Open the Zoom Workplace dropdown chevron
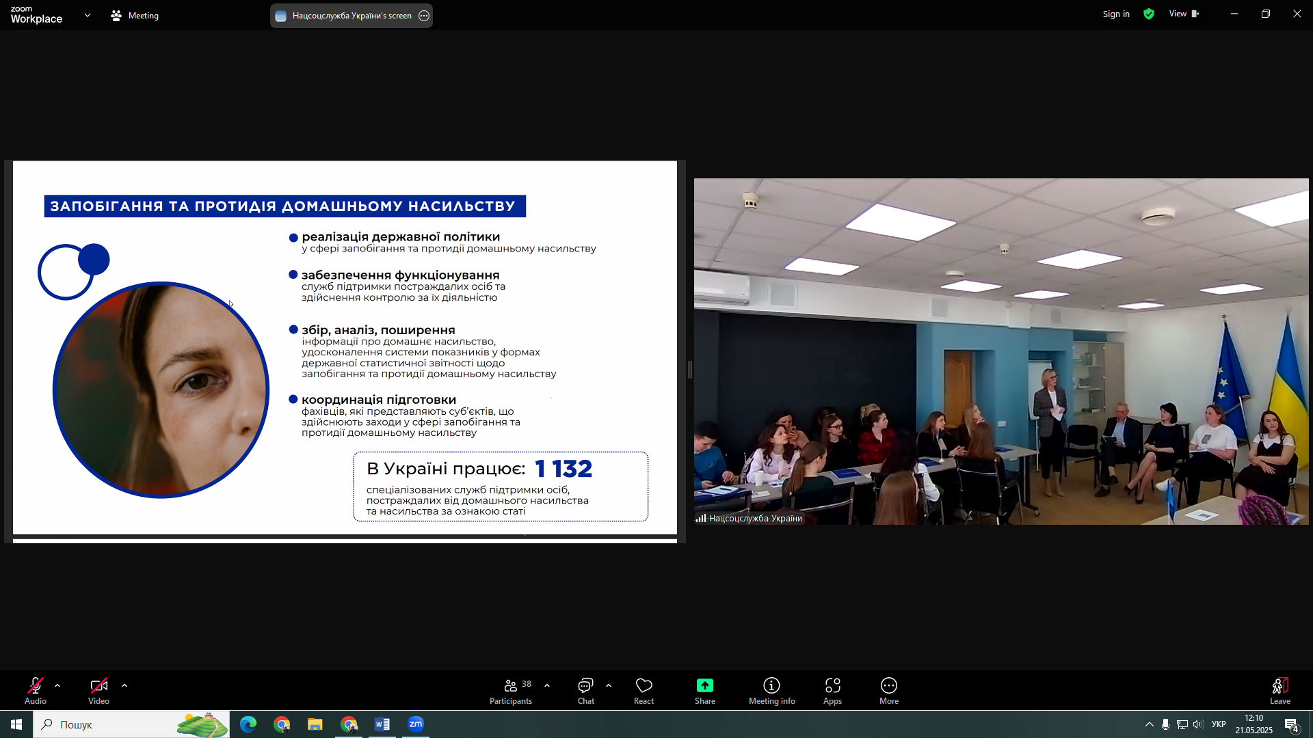The height and width of the screenshot is (738, 1313). [x=88, y=15]
